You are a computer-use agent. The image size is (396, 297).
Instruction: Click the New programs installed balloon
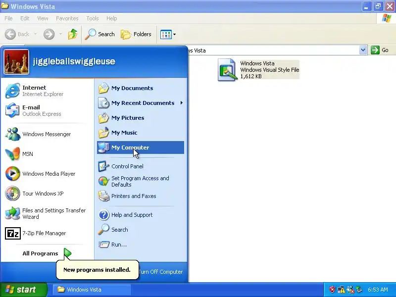click(x=97, y=270)
